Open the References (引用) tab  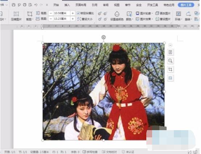point(95,5)
